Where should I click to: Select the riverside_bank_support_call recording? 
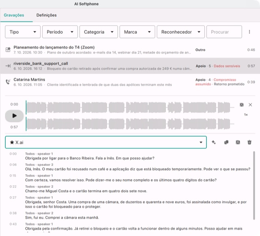(x=130, y=66)
